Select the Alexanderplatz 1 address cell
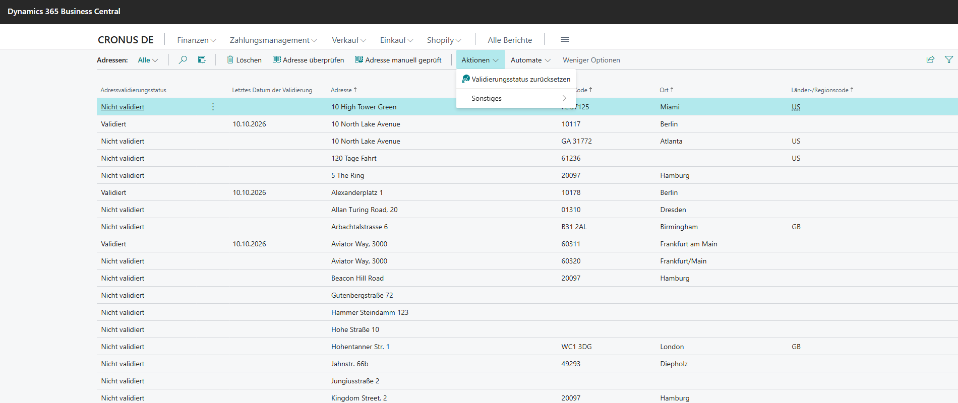 tap(357, 192)
